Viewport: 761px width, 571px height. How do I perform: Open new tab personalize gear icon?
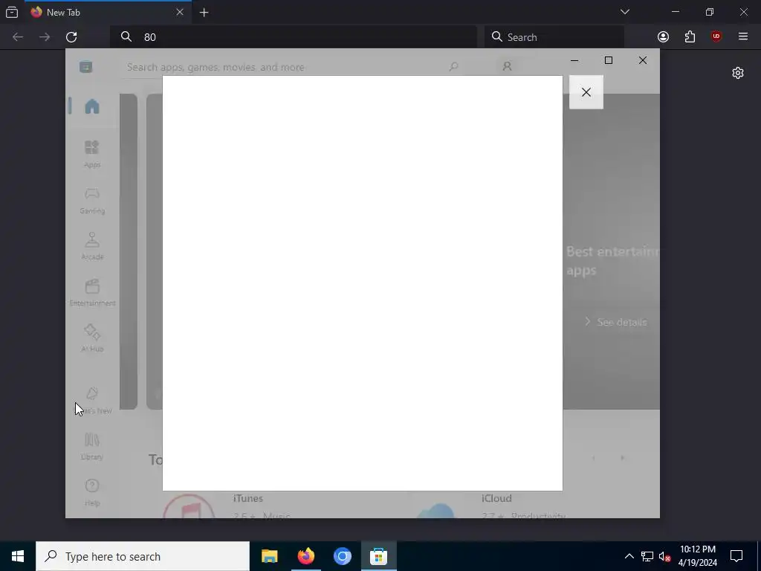[x=738, y=73]
